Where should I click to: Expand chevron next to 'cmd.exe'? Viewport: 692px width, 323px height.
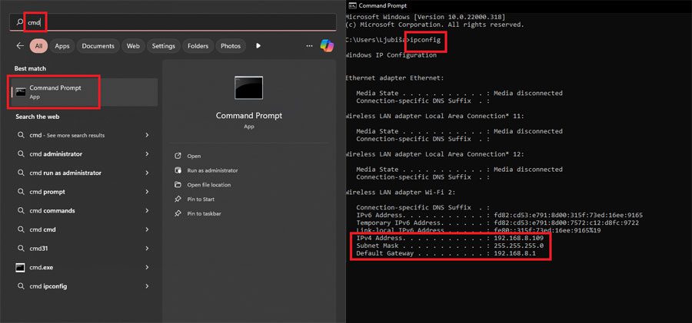pos(147,268)
